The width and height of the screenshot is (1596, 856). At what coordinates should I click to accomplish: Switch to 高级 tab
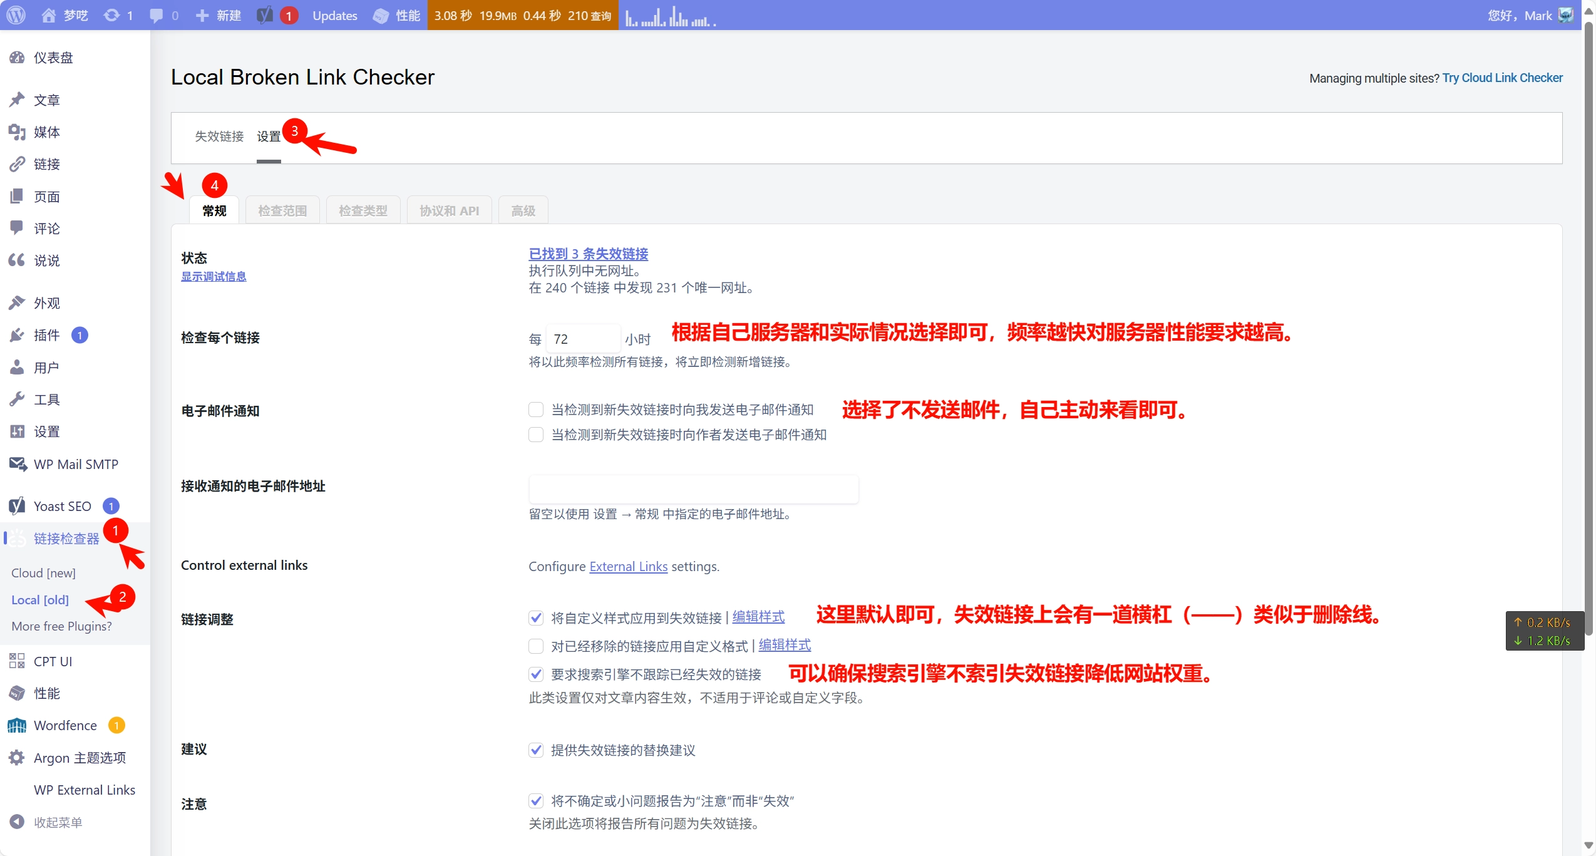(523, 210)
